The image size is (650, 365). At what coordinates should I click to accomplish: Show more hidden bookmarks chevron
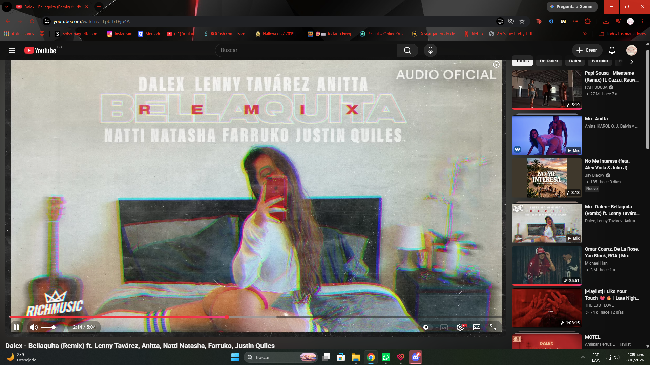[x=585, y=34]
